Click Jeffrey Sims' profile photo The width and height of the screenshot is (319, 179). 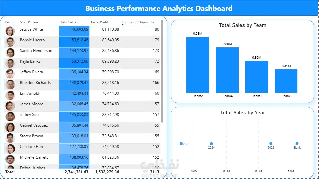[x=10, y=116]
